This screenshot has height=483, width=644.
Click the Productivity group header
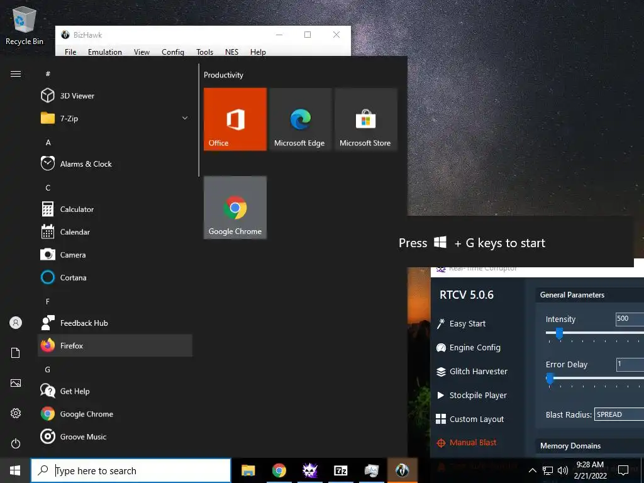pyautogui.click(x=223, y=75)
